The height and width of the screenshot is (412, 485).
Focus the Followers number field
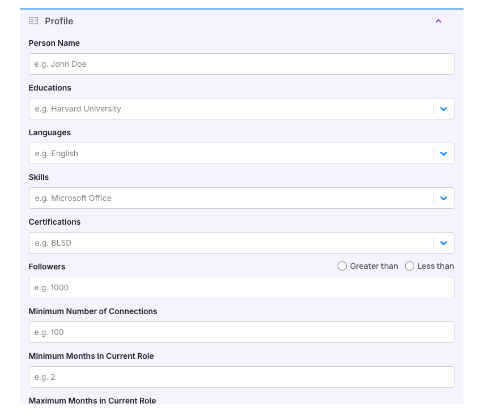(x=241, y=287)
